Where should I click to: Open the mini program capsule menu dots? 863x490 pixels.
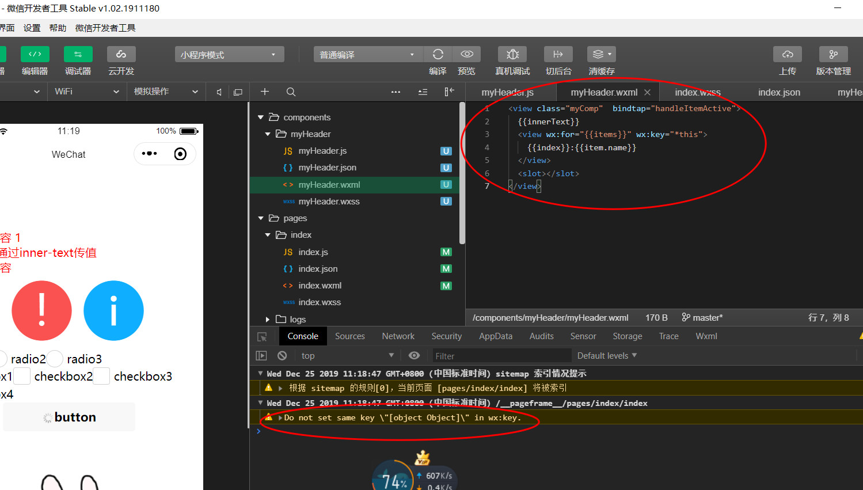click(x=150, y=154)
